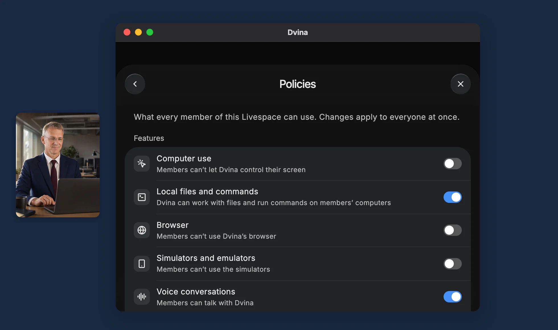Close the Policies panel with X
The width and height of the screenshot is (558, 330).
(x=461, y=84)
